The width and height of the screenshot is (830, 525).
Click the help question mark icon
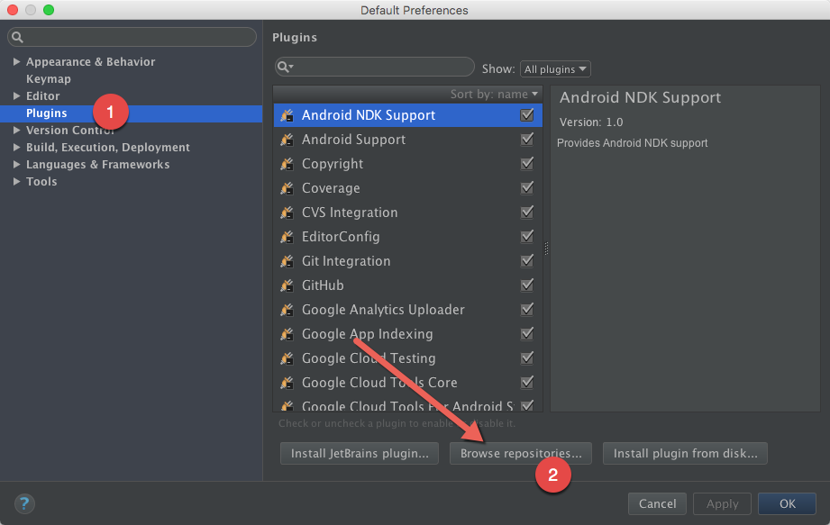click(23, 504)
